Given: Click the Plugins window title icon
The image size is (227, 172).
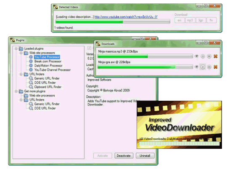Looking at the screenshot, I should coord(13,40).
